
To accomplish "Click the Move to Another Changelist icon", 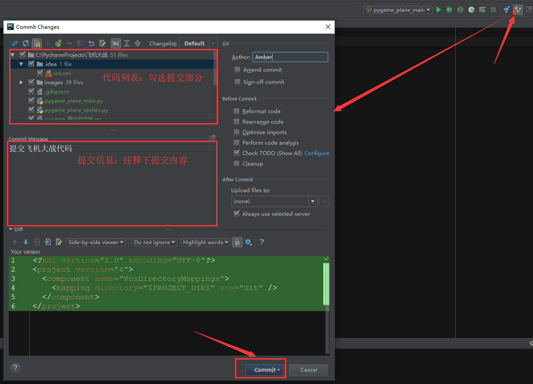I will [x=59, y=43].
